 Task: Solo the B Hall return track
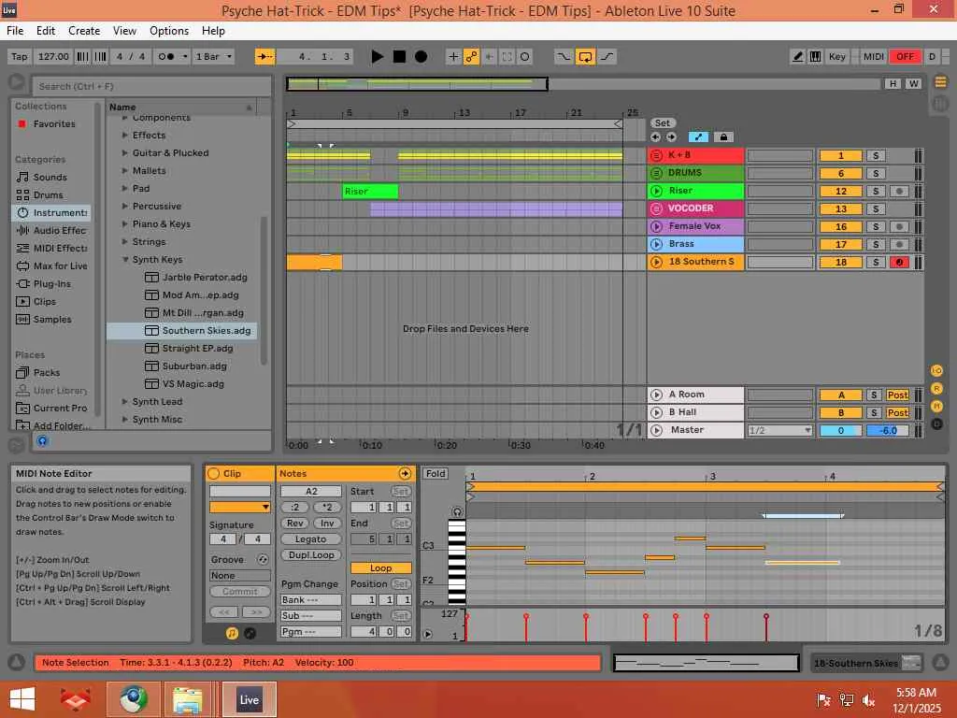(874, 412)
